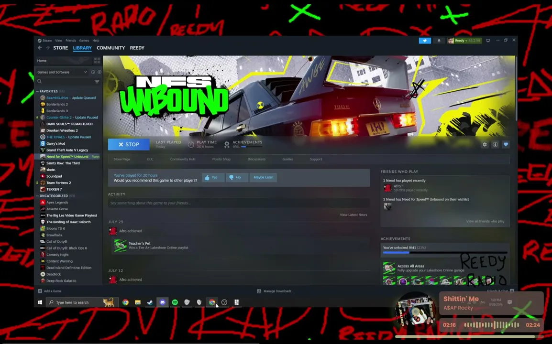The width and height of the screenshot is (552, 344).
Task: Toggle show ready-to-play games only
Action: [99, 72]
